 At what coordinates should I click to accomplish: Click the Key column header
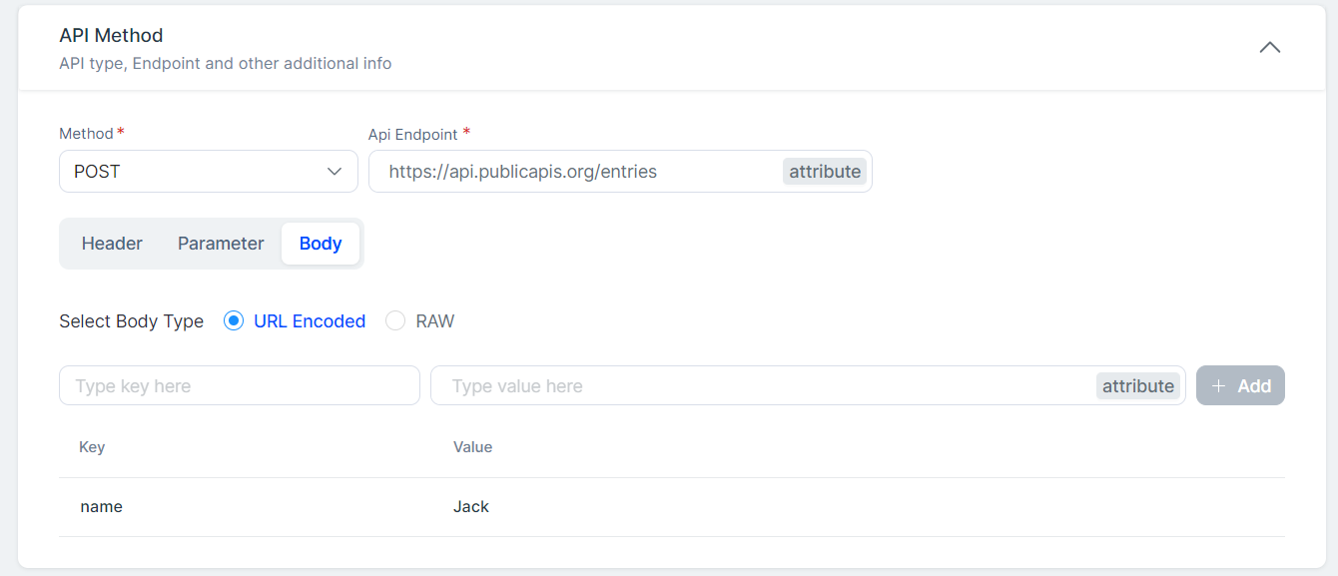coord(91,446)
